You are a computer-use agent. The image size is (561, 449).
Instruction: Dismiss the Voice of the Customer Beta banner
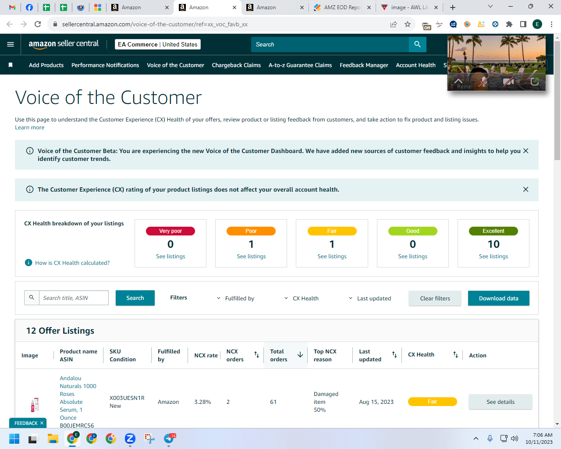526,151
